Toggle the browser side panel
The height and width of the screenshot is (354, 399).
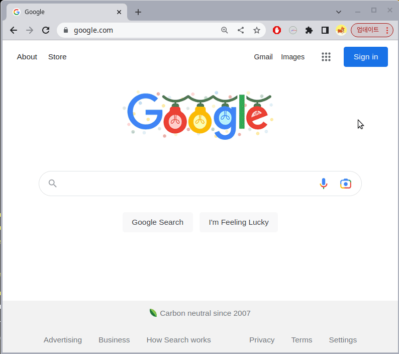(x=325, y=30)
